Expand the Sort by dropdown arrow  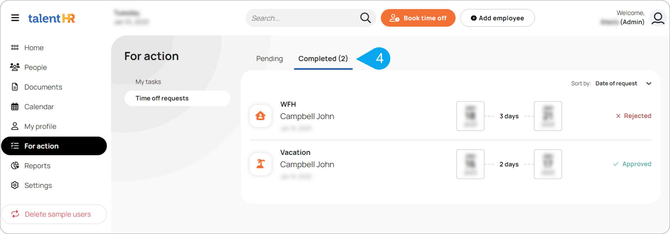[x=649, y=84]
